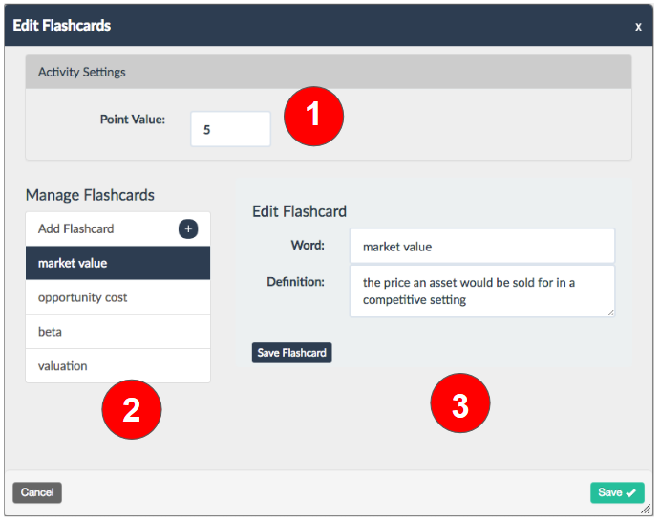Click the Manage Flashcards heading
Viewport: 660px width, 522px height.
point(90,195)
